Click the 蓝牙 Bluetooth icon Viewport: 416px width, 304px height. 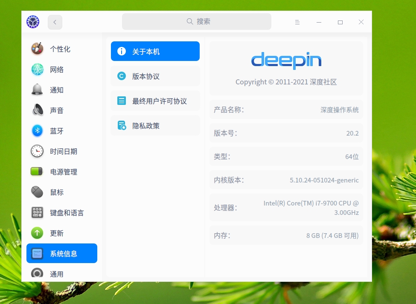pos(38,130)
